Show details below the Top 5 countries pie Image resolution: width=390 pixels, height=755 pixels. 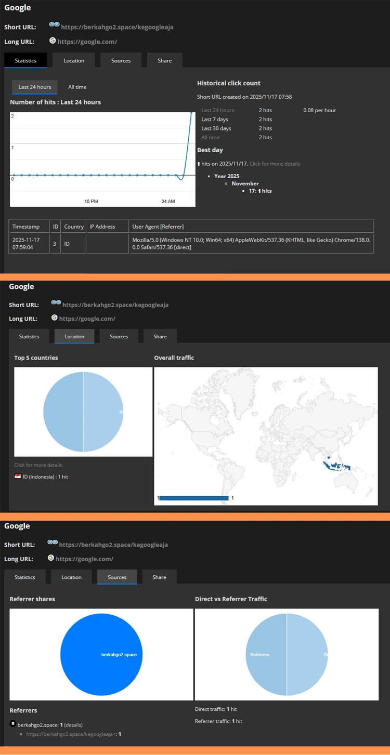coord(38,465)
